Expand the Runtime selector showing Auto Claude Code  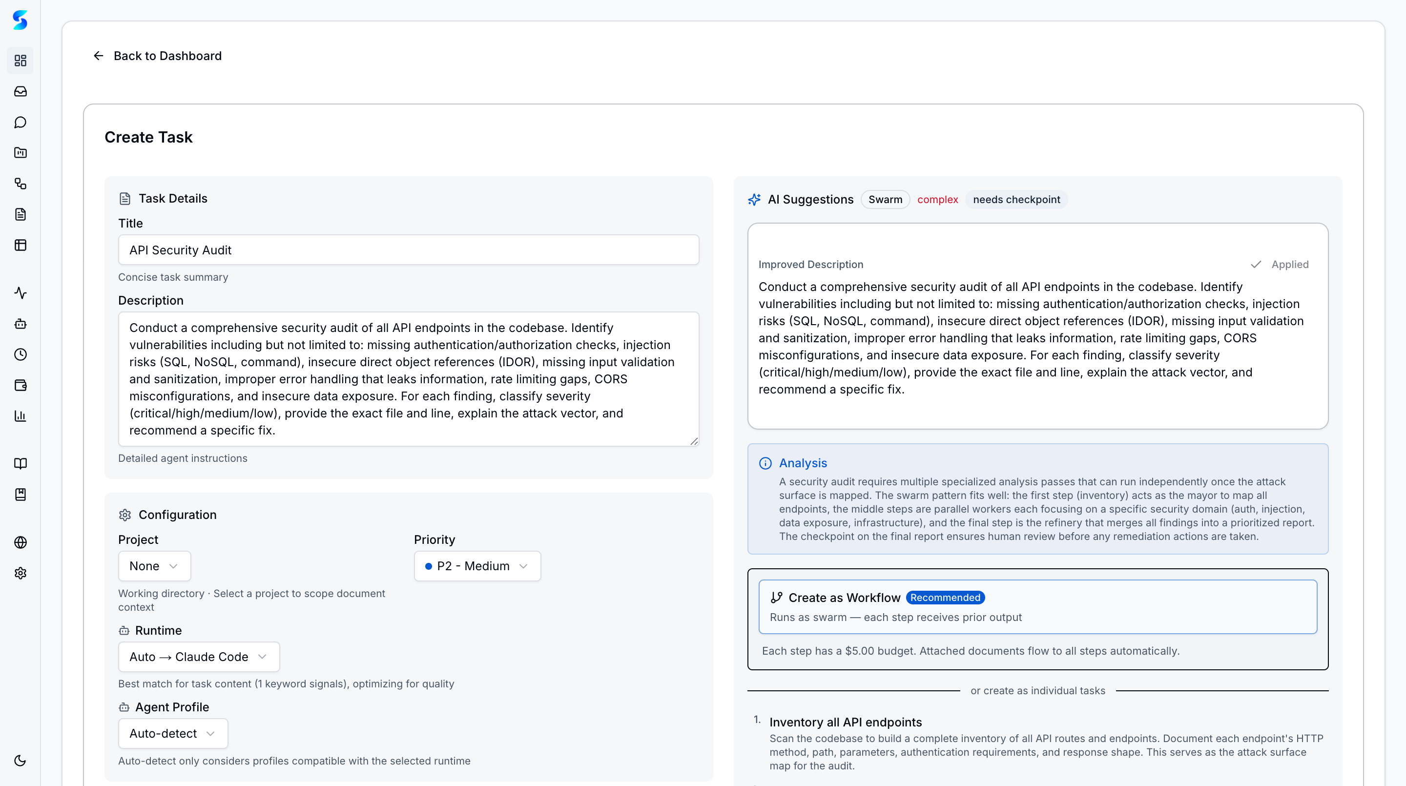pyautogui.click(x=199, y=657)
